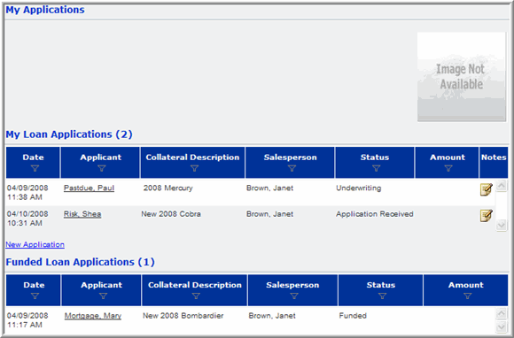The width and height of the screenshot is (514, 338).
Task: Select the 04/10/2008 10:31 AM date cell
Action: point(27,219)
